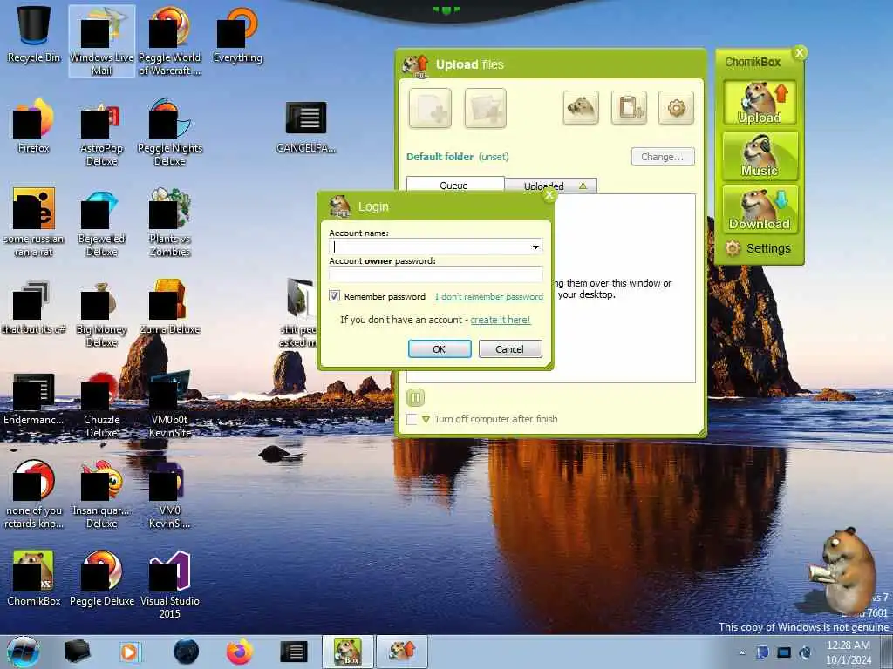
Task: Enable Turn off computer after finish
Action: tap(412, 419)
